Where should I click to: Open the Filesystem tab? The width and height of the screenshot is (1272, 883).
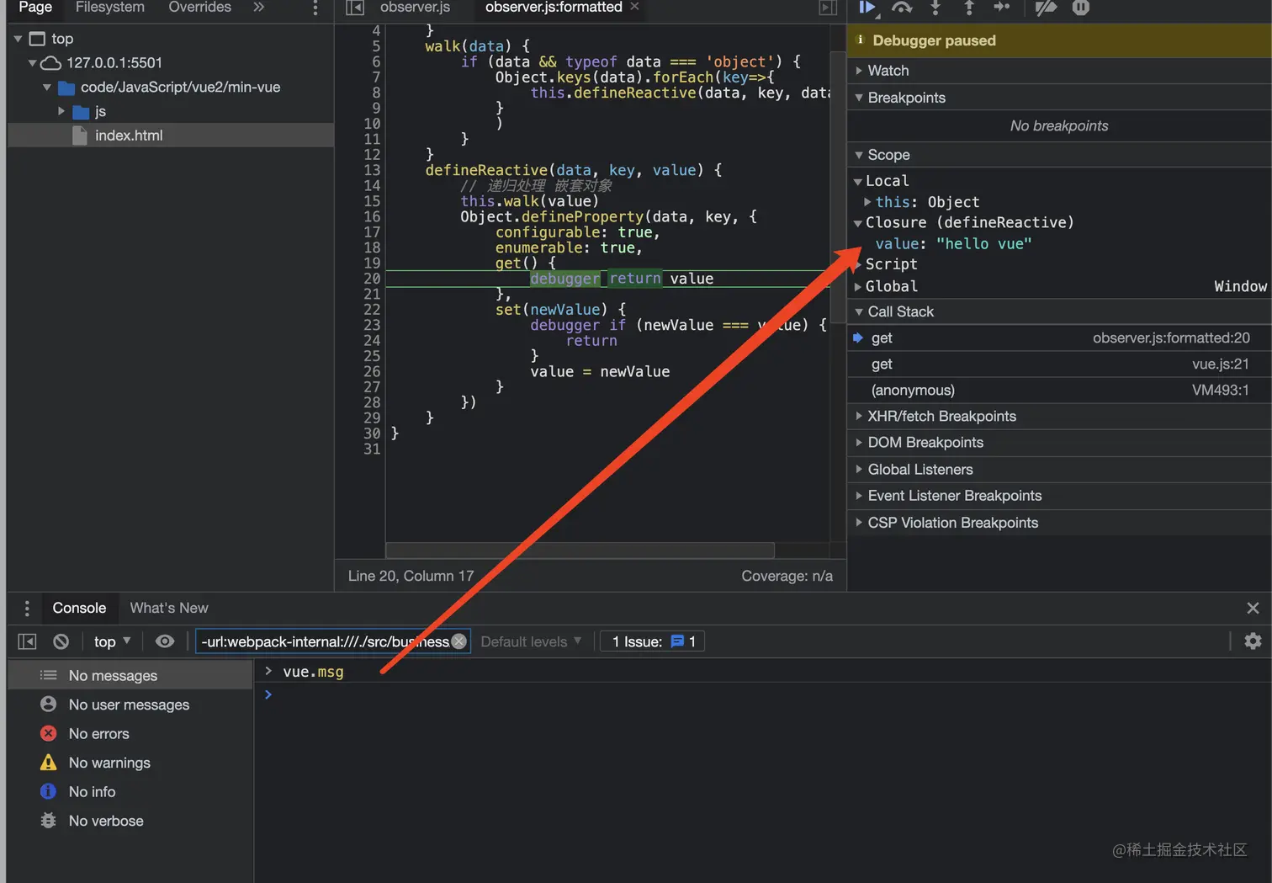click(110, 8)
